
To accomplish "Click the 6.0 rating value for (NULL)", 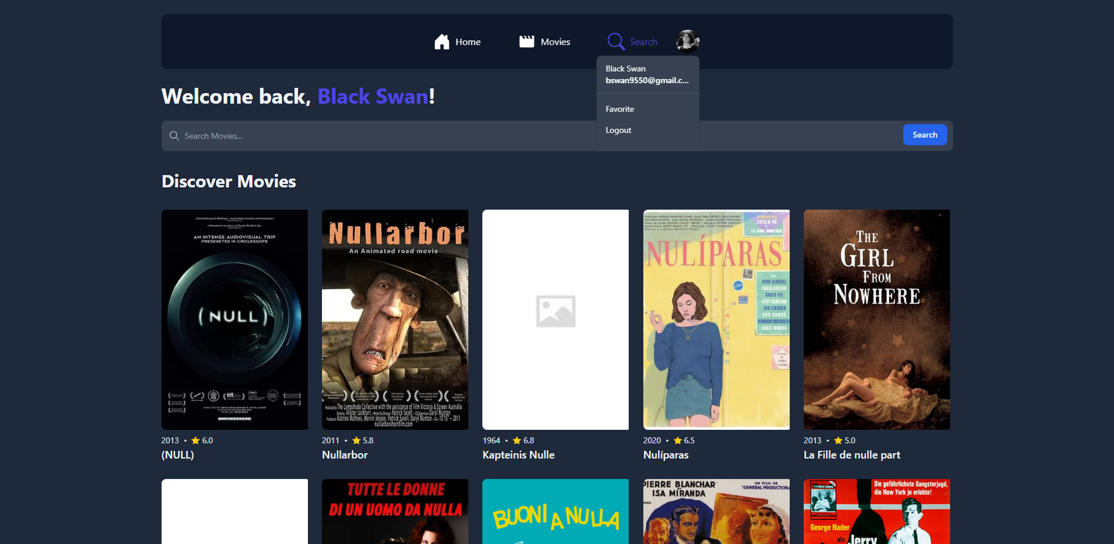I will [208, 440].
